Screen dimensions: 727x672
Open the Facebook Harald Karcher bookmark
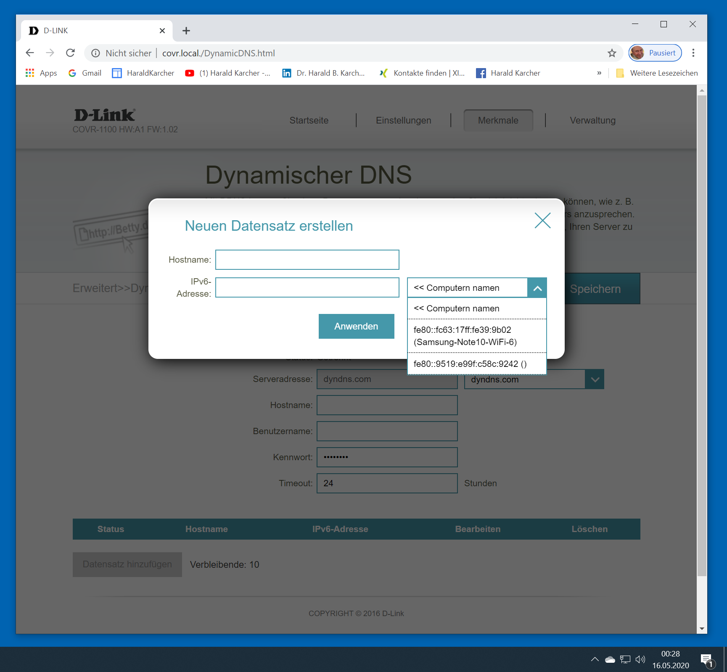508,73
